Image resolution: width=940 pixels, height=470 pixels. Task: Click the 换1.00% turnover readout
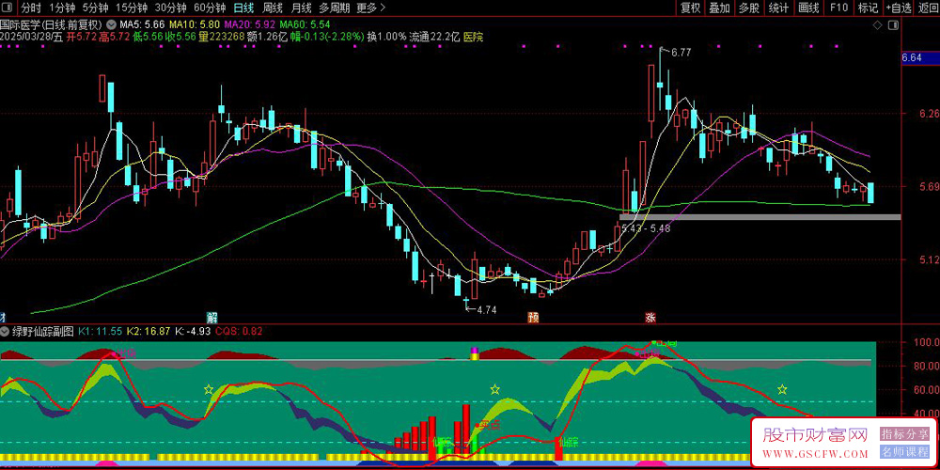point(386,37)
